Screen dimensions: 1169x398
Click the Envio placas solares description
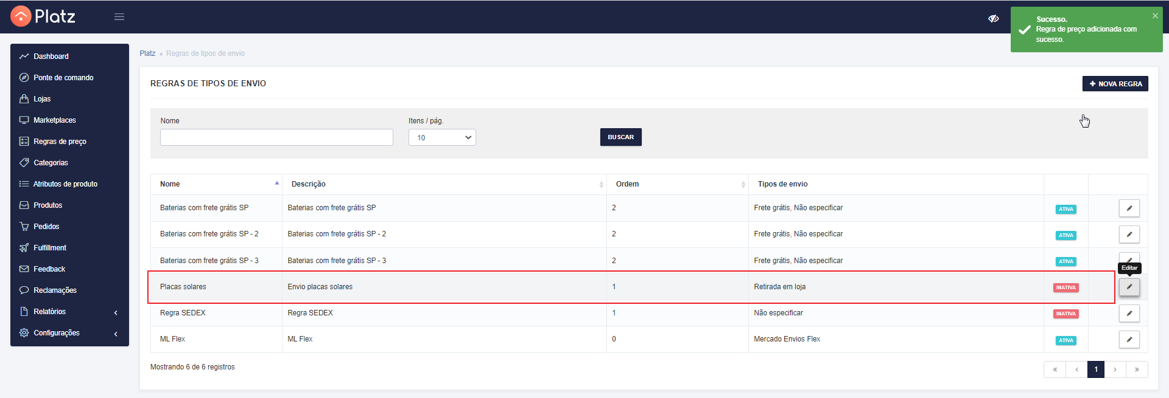pyautogui.click(x=320, y=287)
